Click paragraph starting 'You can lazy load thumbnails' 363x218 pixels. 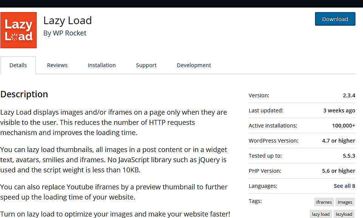coord(113,160)
